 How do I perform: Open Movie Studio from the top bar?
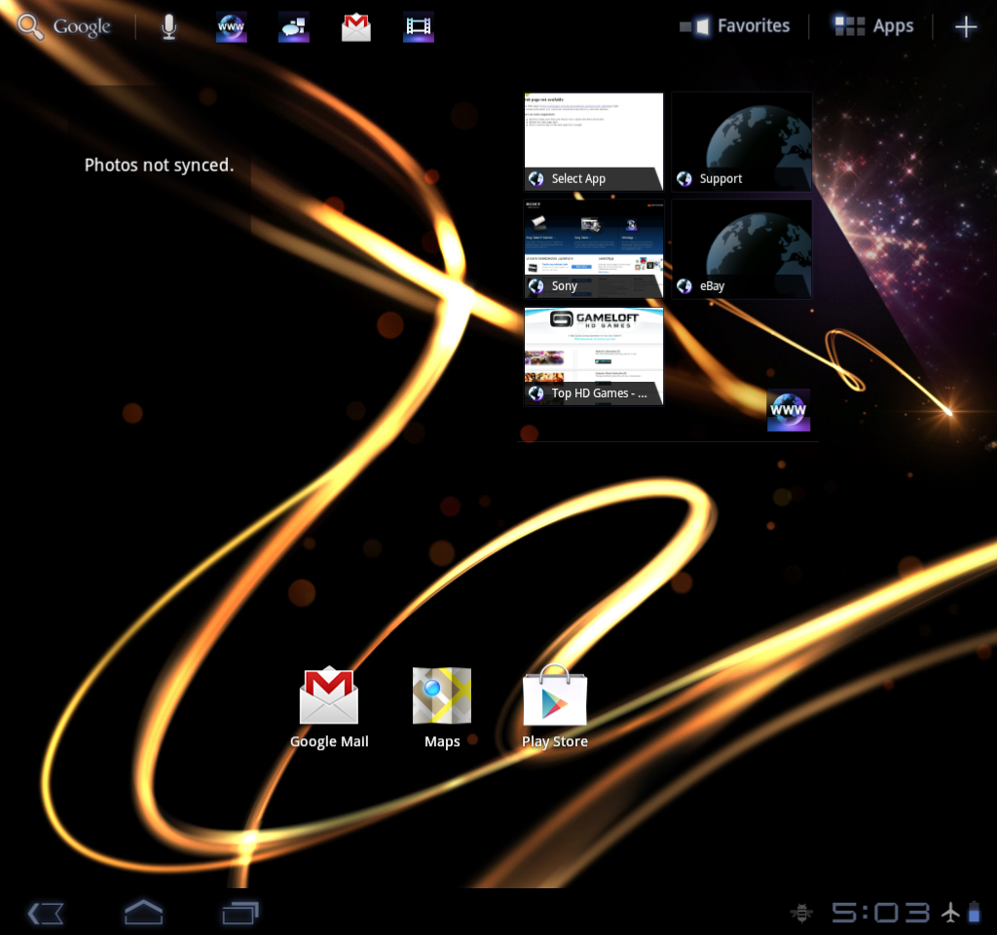pyautogui.click(x=418, y=26)
